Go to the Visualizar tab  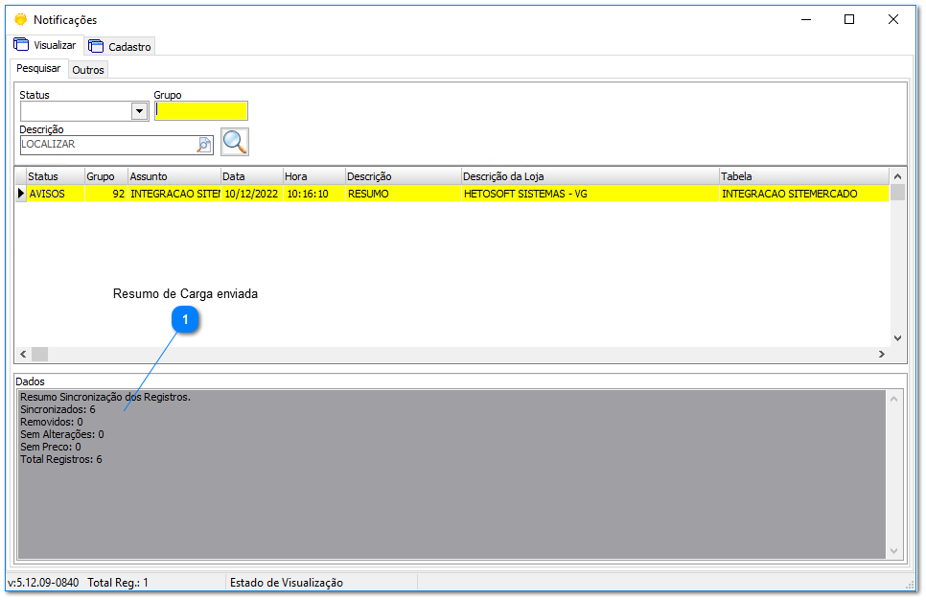(x=44, y=45)
